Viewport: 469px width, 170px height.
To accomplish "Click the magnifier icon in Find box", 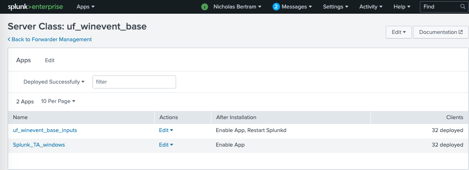I will pos(463,6).
